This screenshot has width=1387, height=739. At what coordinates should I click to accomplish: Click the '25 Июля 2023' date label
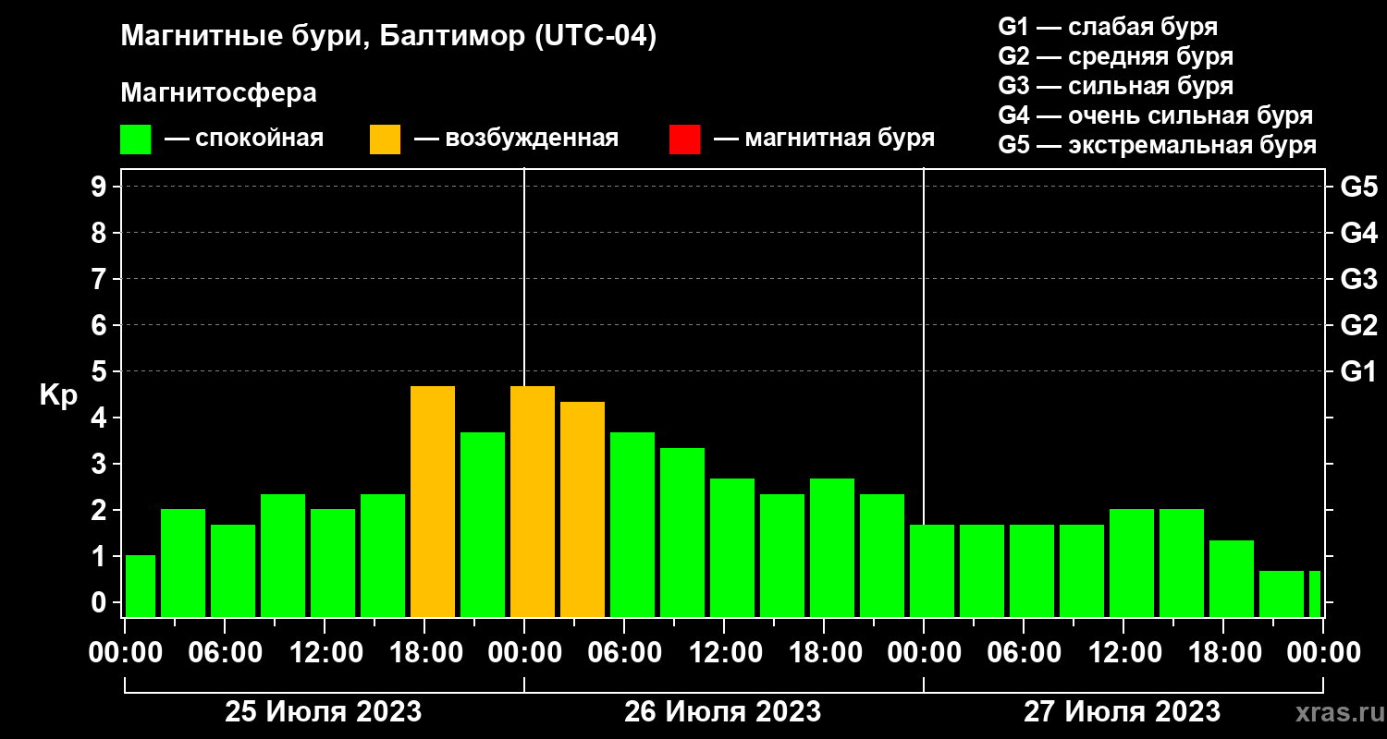[324, 712]
